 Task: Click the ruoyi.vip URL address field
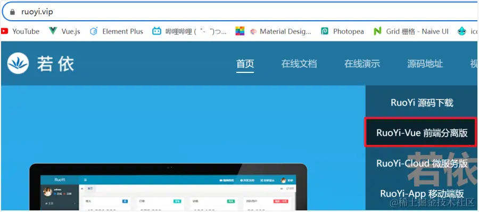tap(241, 12)
